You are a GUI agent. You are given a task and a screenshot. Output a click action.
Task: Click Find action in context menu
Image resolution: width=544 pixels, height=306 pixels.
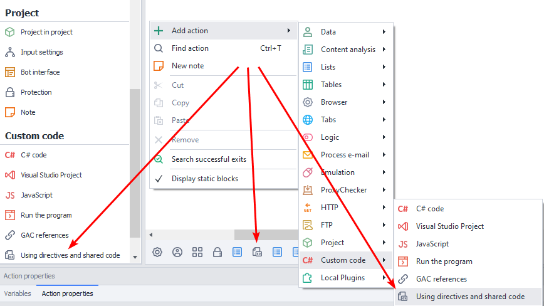tap(190, 48)
